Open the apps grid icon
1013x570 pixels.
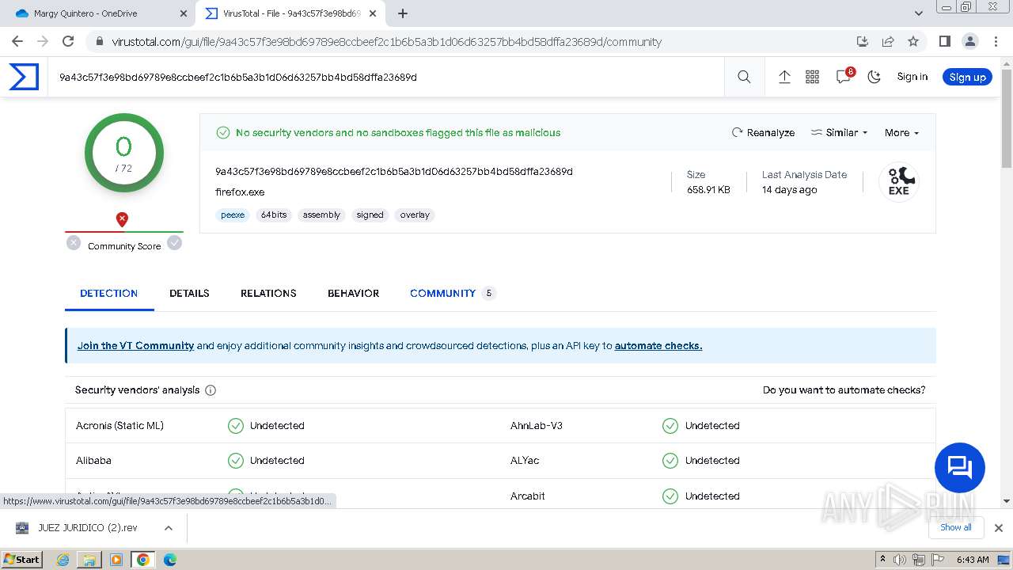tap(812, 77)
